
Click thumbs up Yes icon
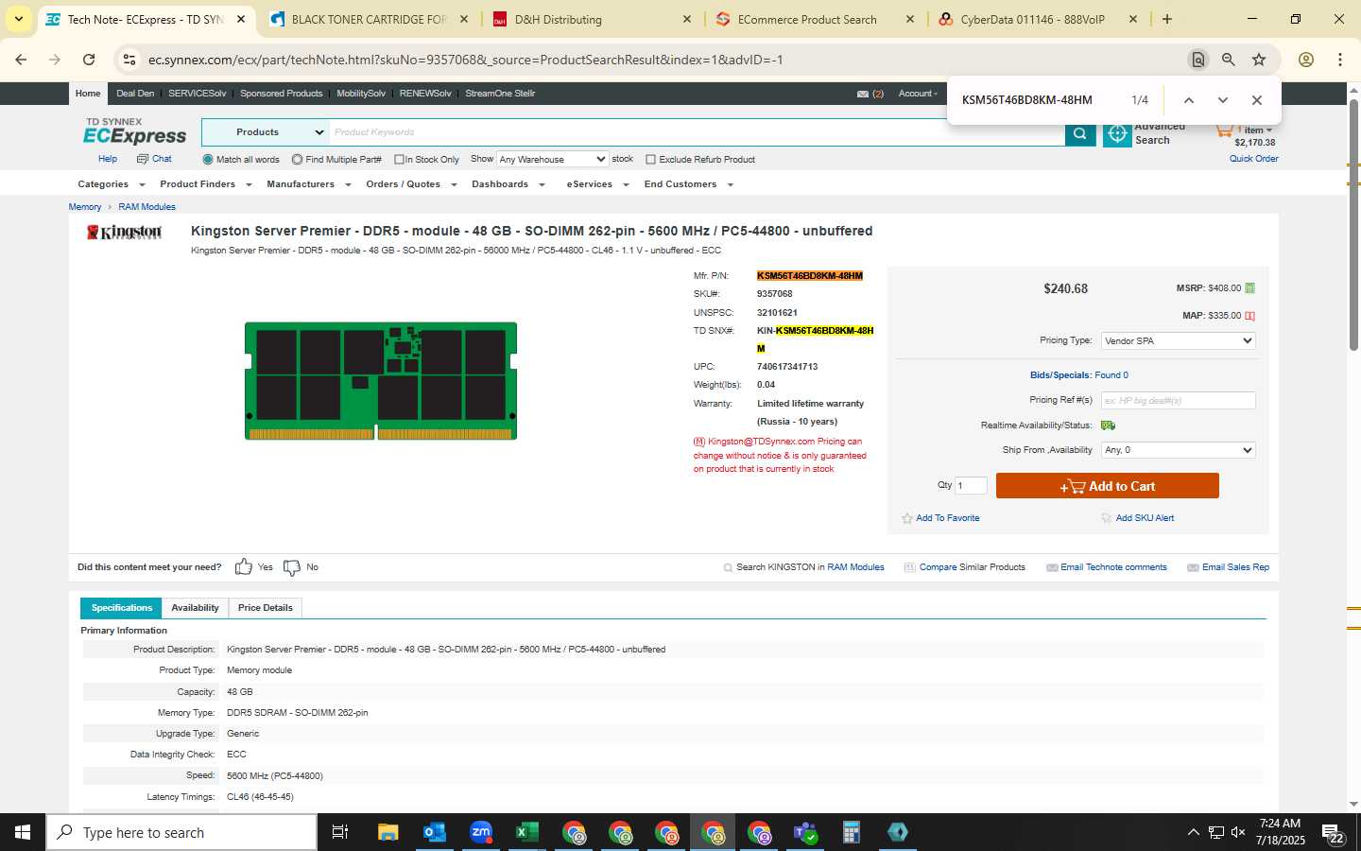(244, 566)
